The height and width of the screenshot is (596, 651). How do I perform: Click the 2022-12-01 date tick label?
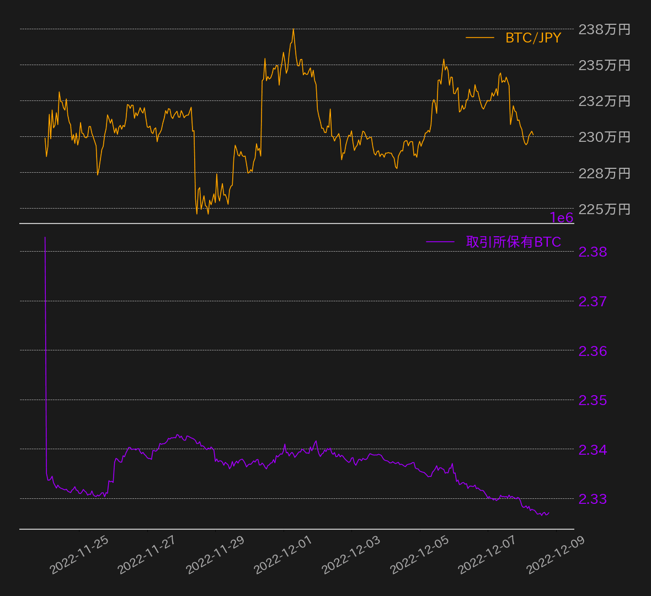click(283, 556)
